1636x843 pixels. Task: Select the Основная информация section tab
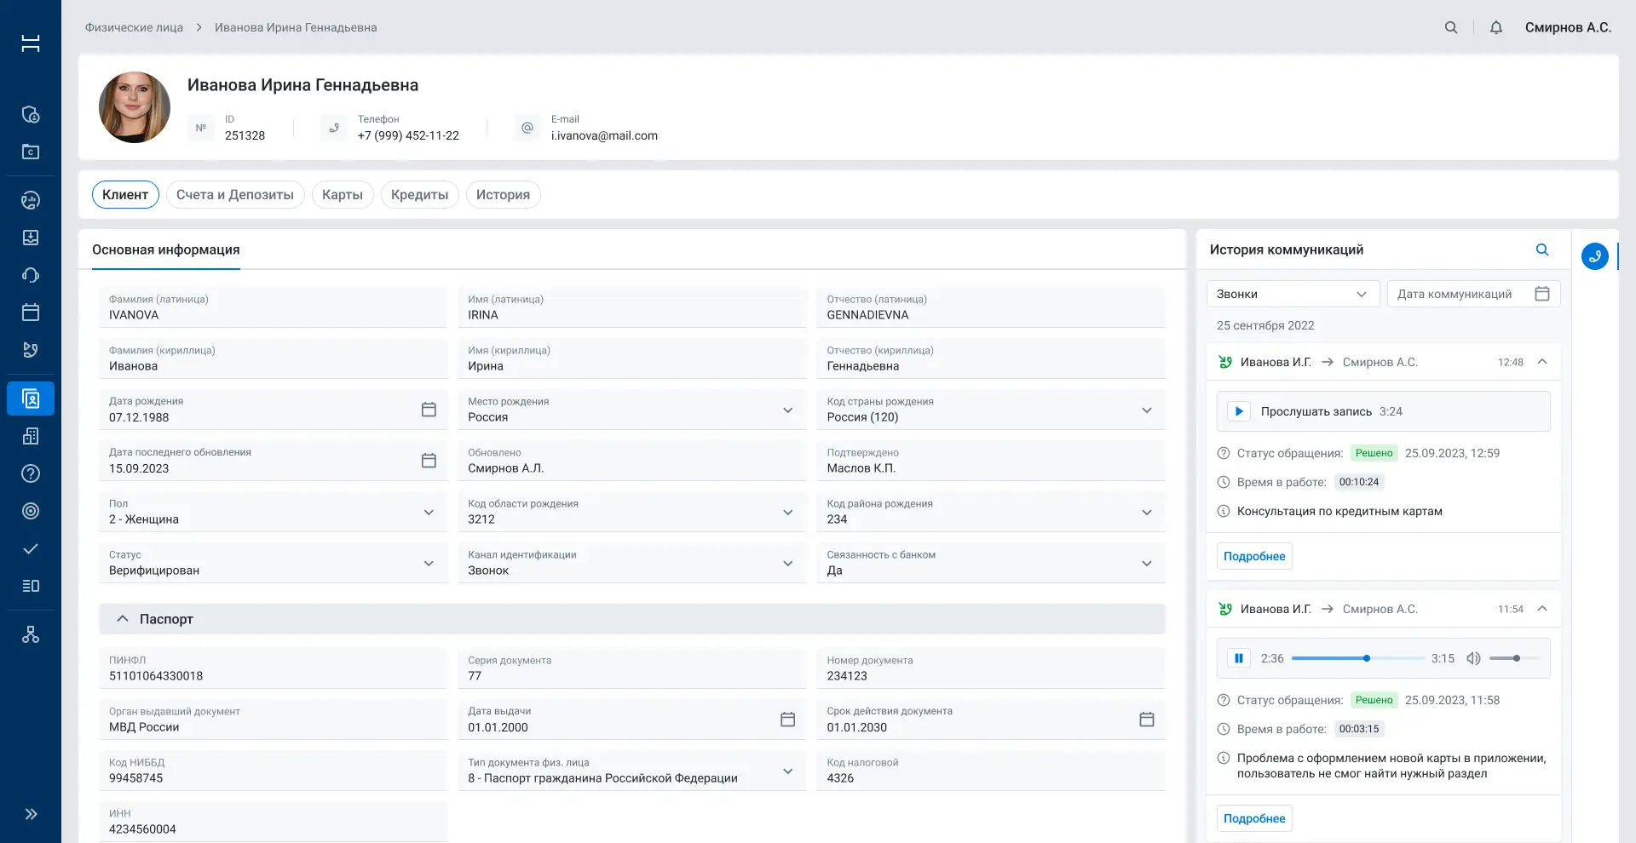tap(166, 249)
